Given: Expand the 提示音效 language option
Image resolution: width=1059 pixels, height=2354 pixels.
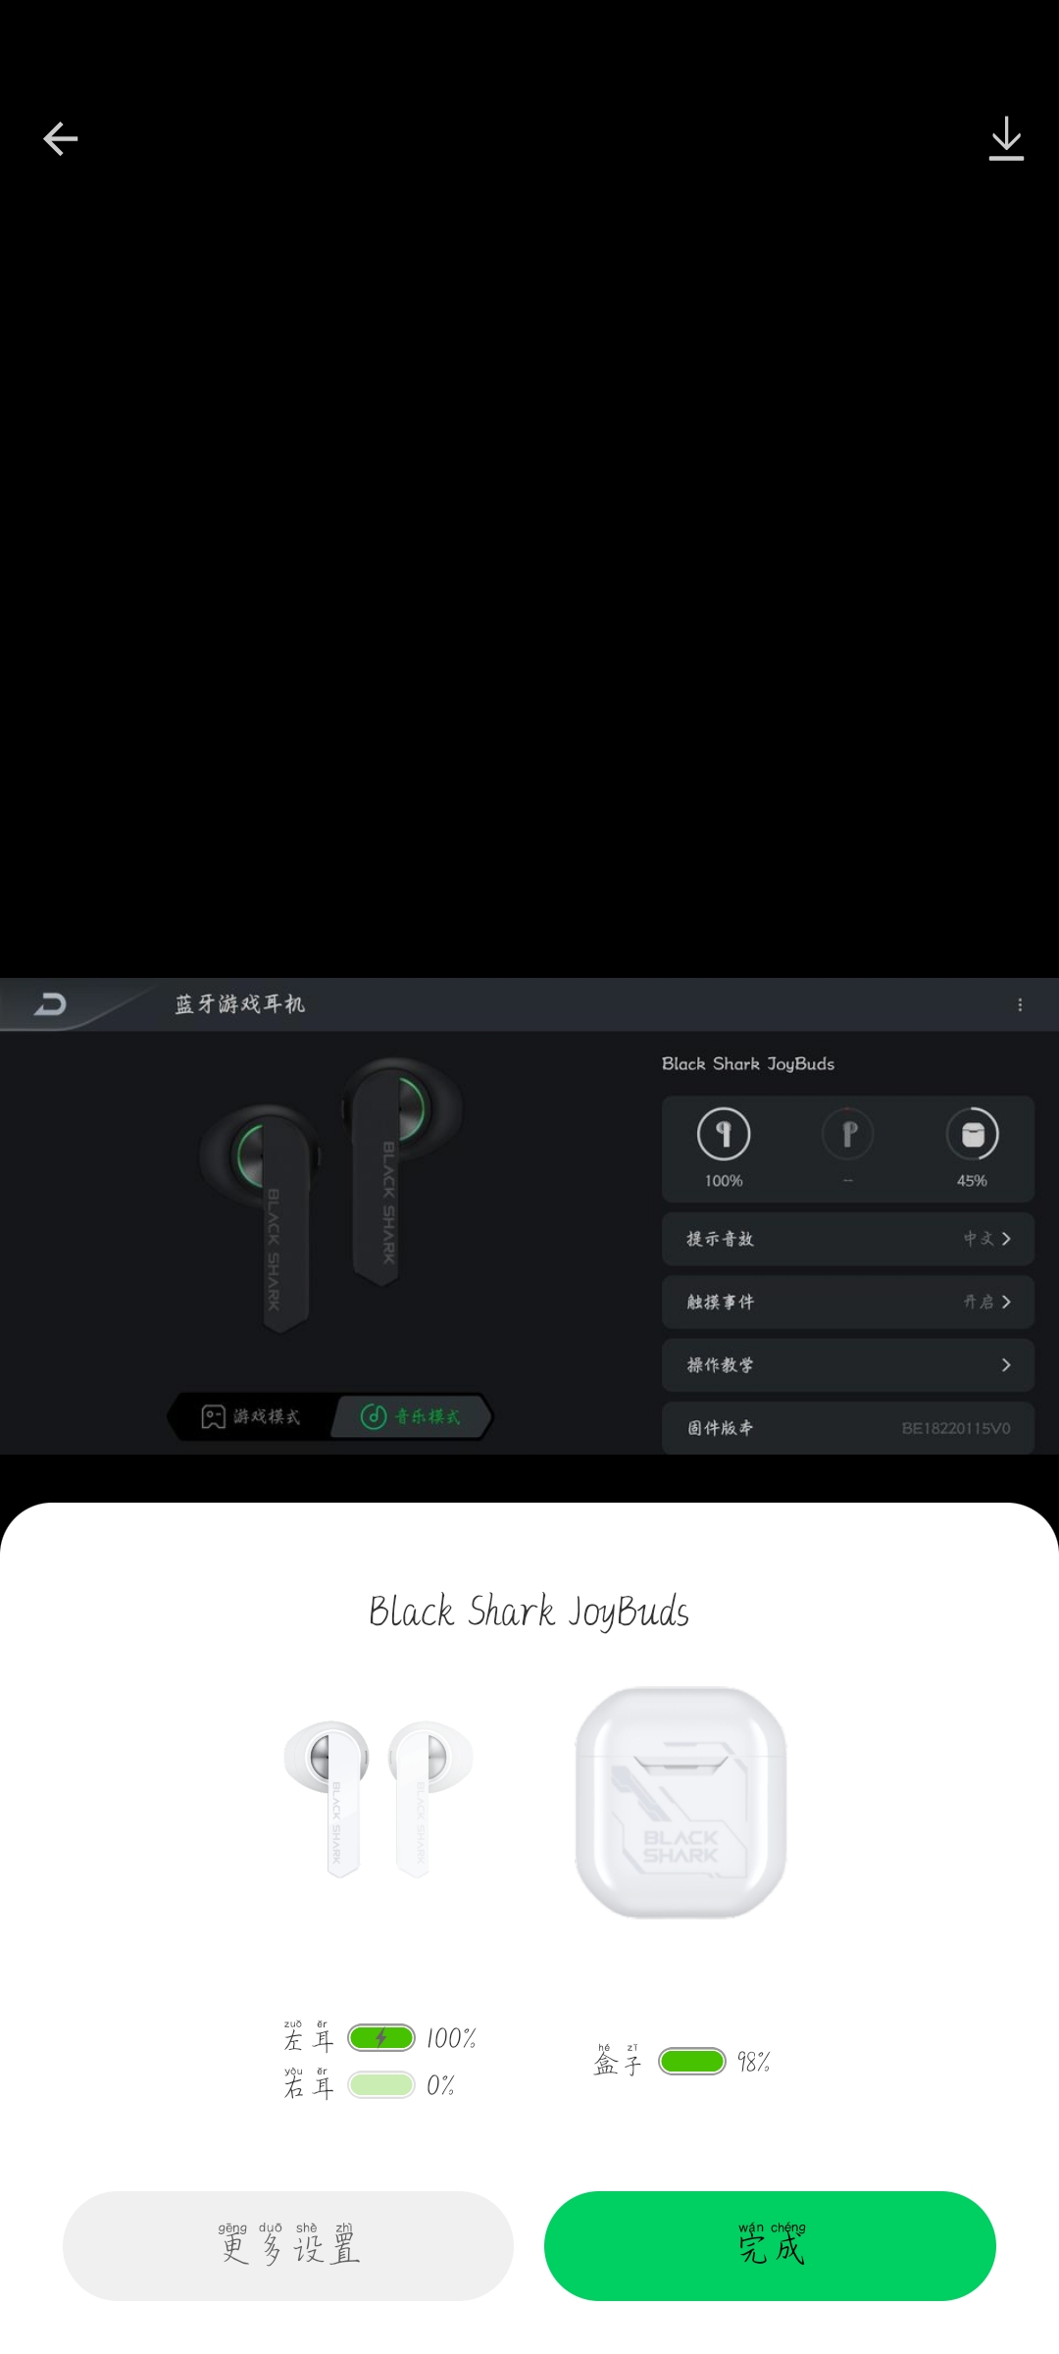Looking at the screenshot, I should [848, 1239].
